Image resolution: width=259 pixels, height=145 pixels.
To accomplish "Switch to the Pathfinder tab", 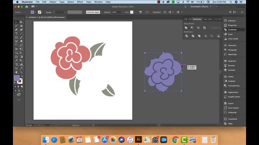I will pyautogui.click(x=197, y=19).
